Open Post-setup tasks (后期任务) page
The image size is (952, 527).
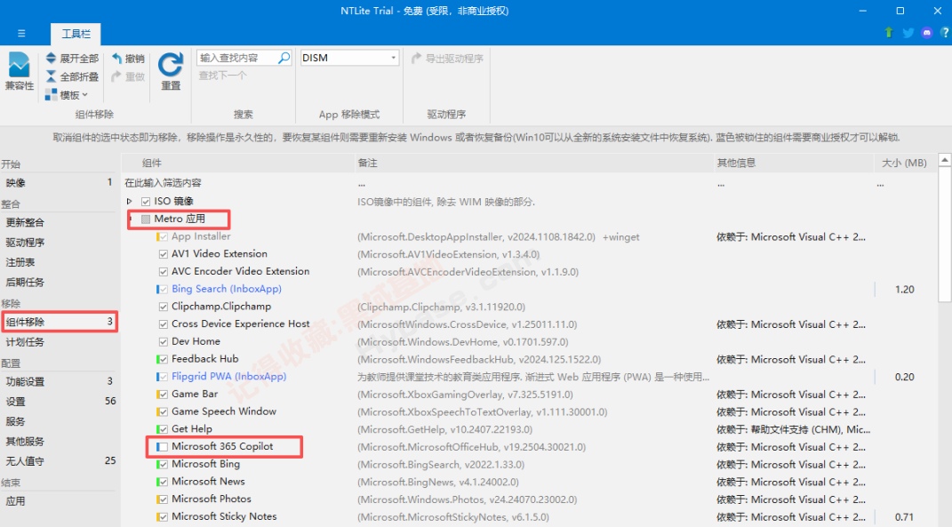click(59, 283)
